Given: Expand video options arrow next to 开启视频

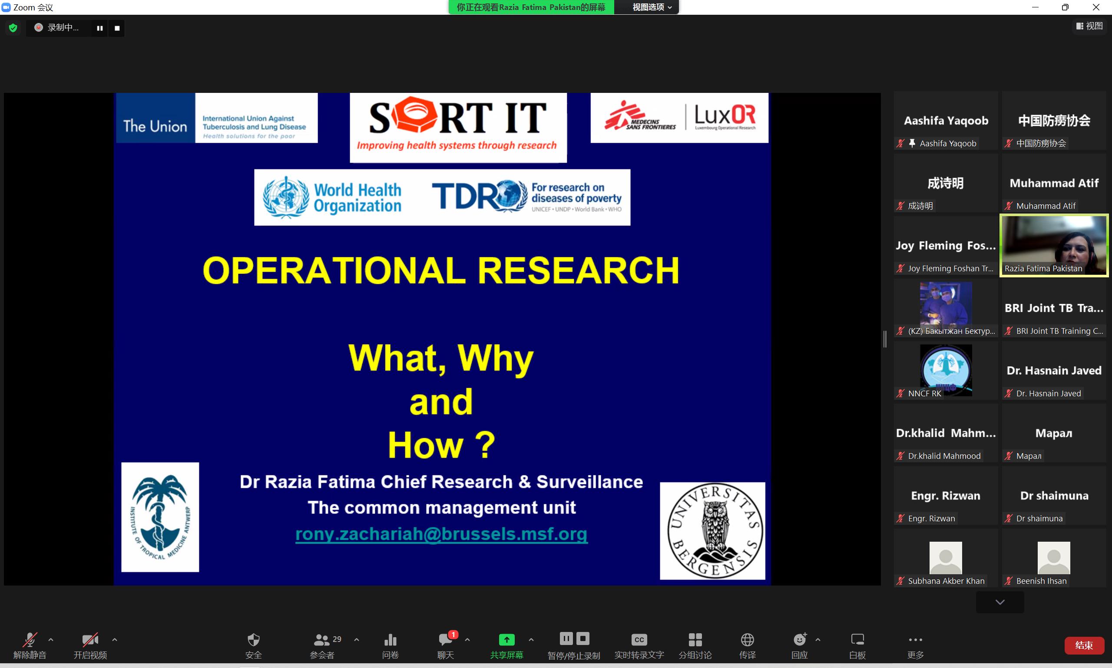Looking at the screenshot, I should 114,639.
